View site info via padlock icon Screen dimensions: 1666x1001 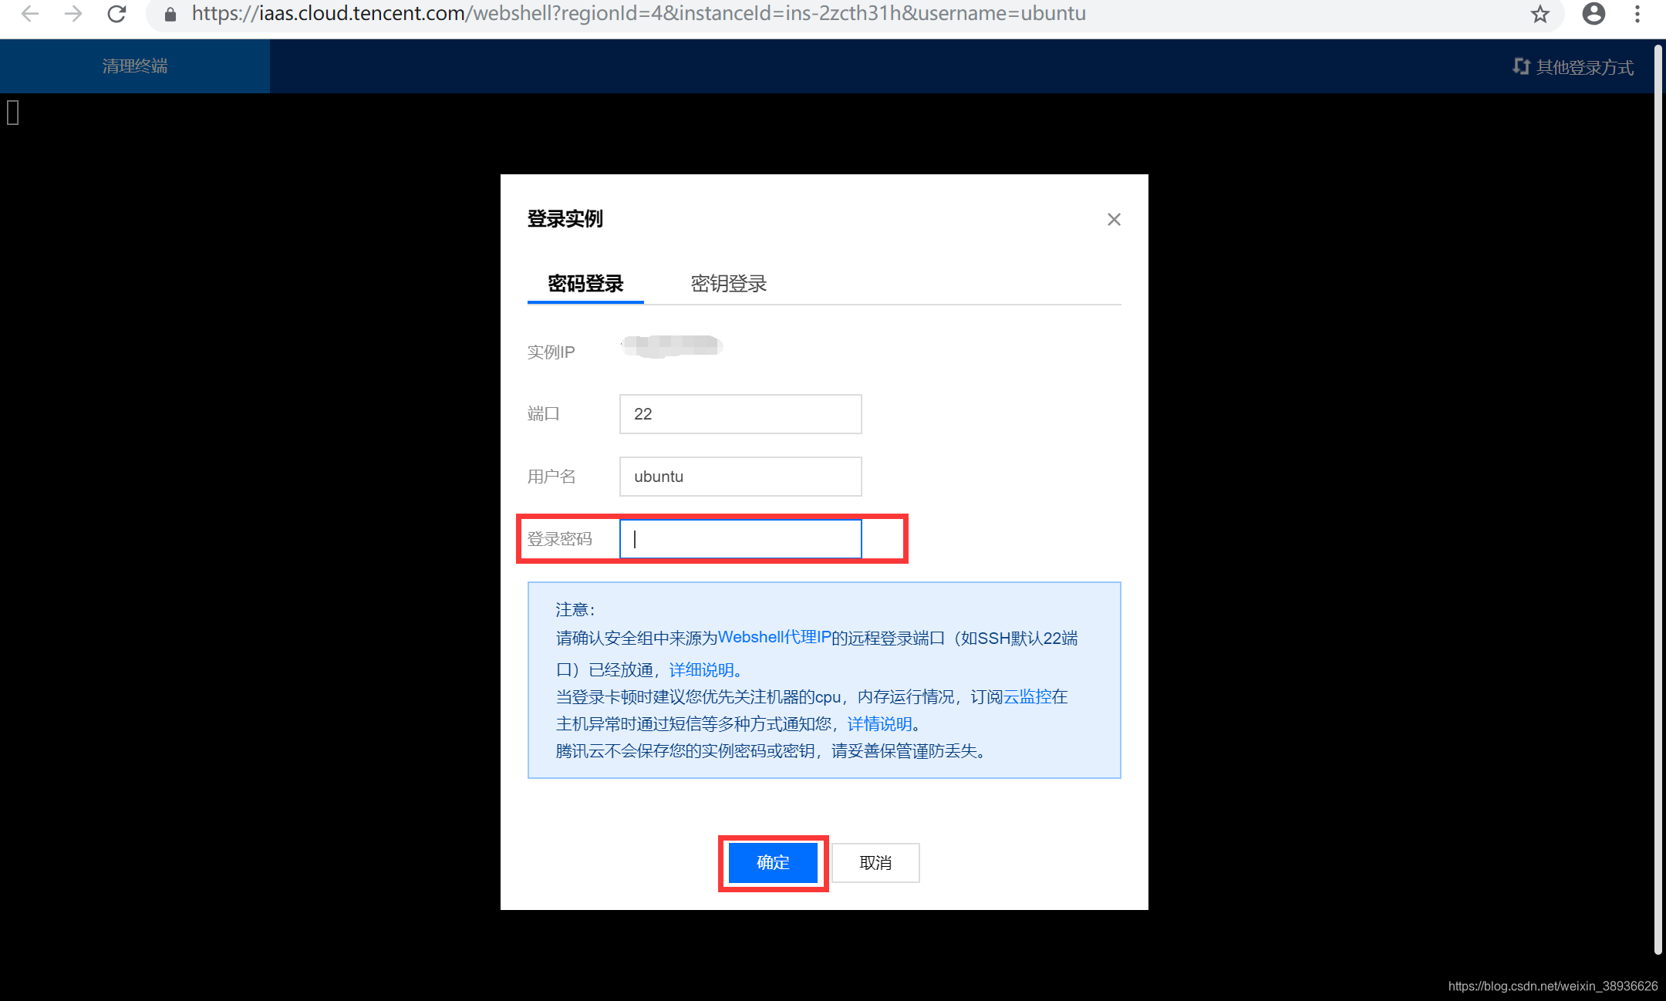(170, 14)
